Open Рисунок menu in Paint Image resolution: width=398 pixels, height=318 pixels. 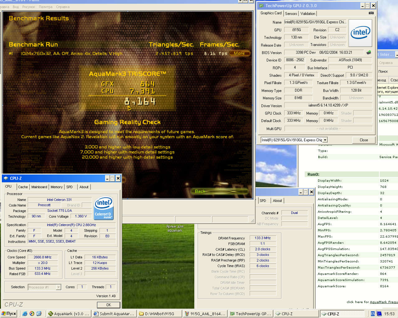[x=29, y=7]
